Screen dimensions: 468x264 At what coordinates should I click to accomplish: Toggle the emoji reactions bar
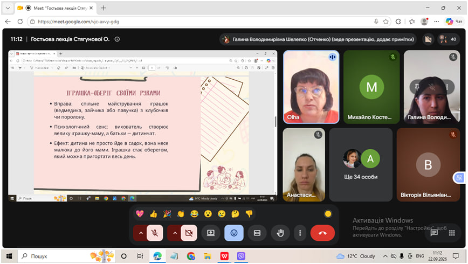233,233
